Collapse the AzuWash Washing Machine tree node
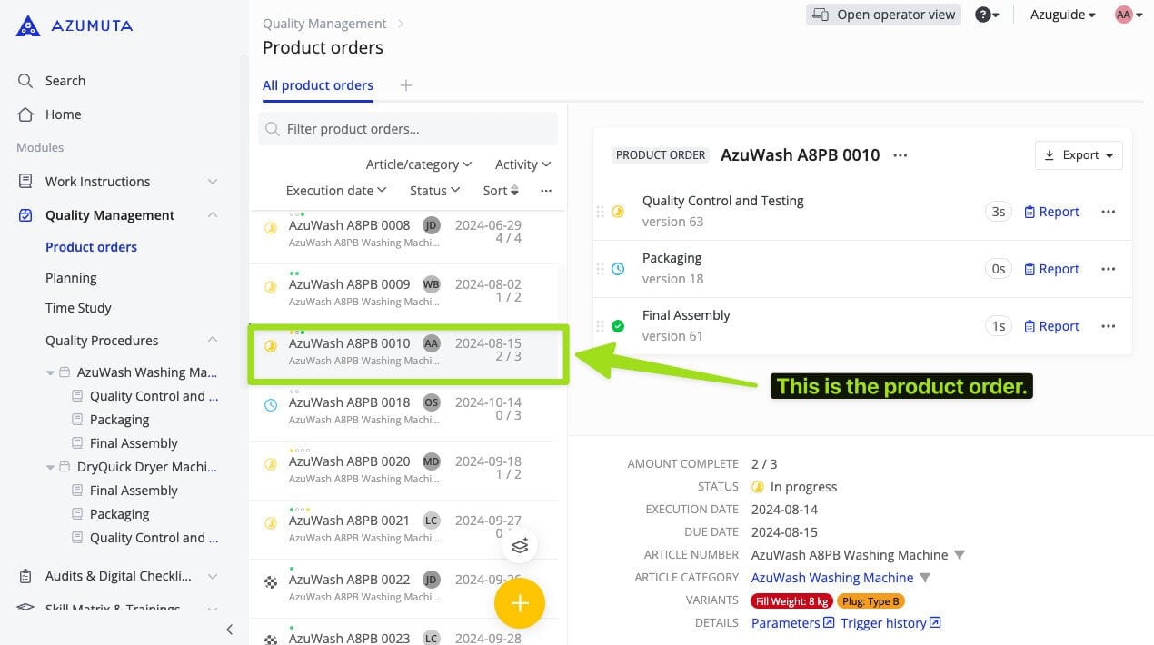Image resolution: width=1154 pixels, height=645 pixels. pos(51,372)
